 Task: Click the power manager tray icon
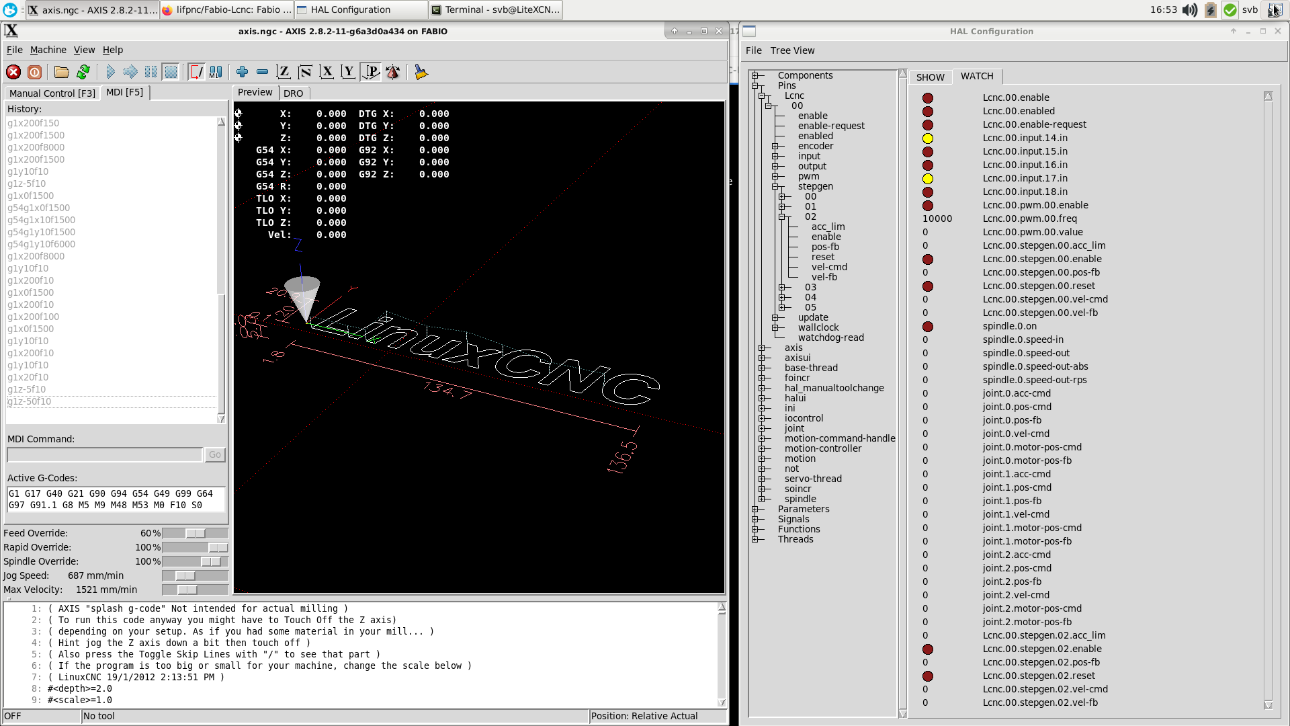tap(1210, 10)
